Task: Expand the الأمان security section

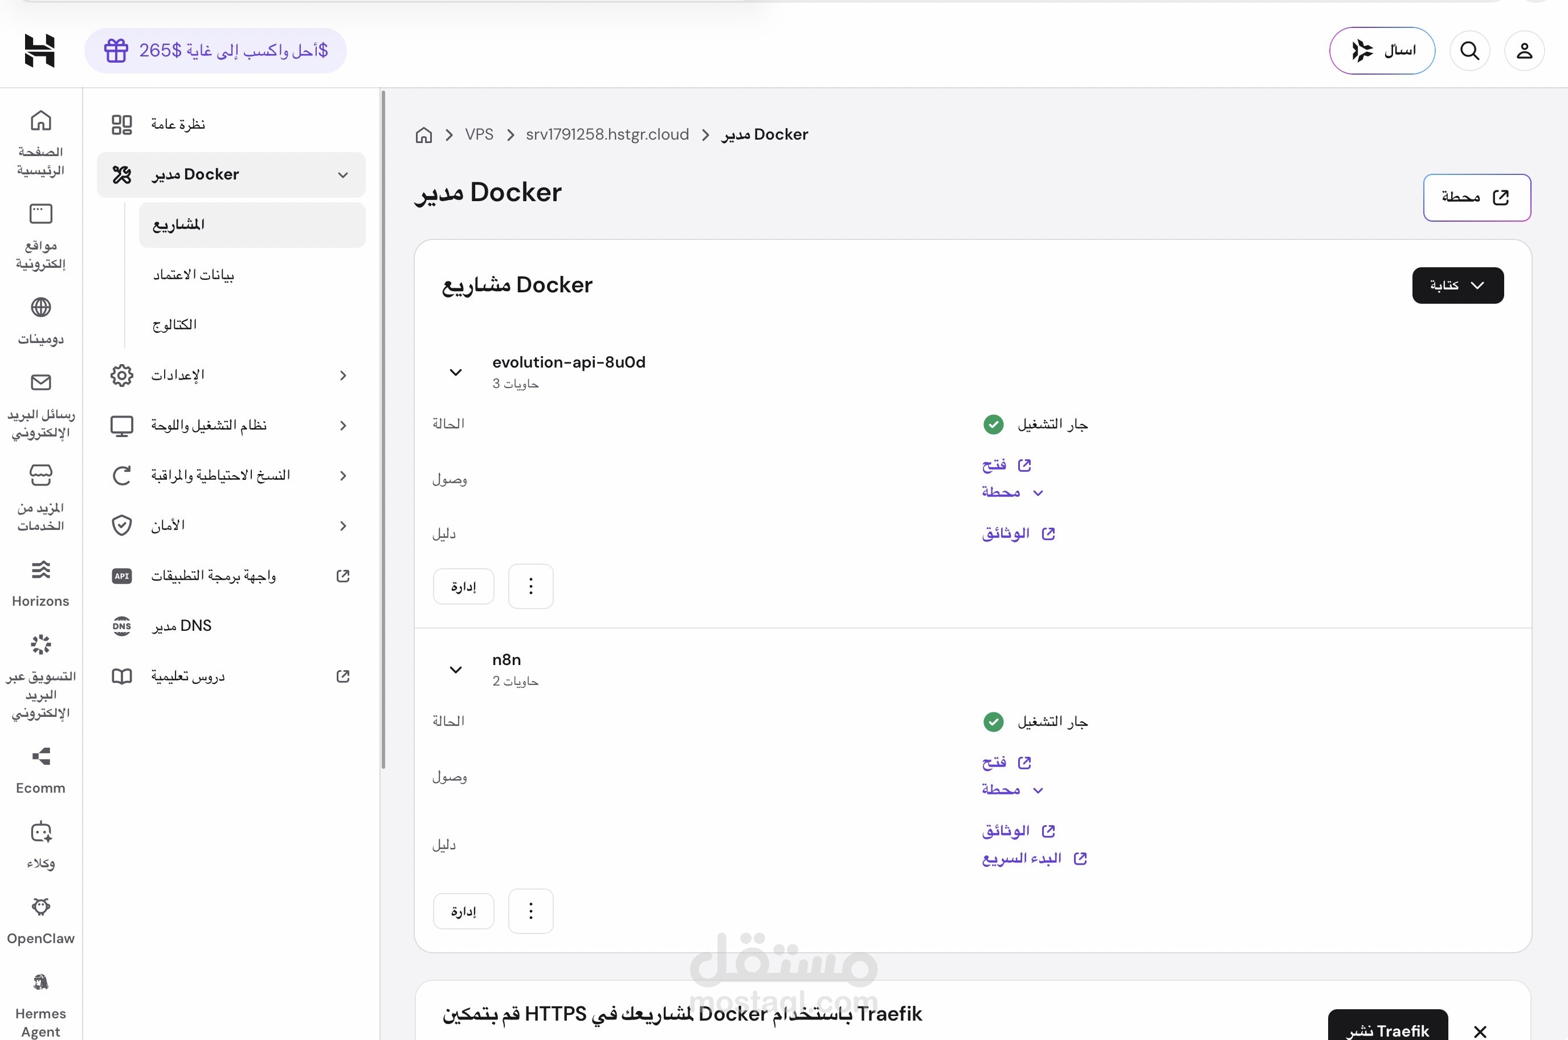Action: click(231, 525)
